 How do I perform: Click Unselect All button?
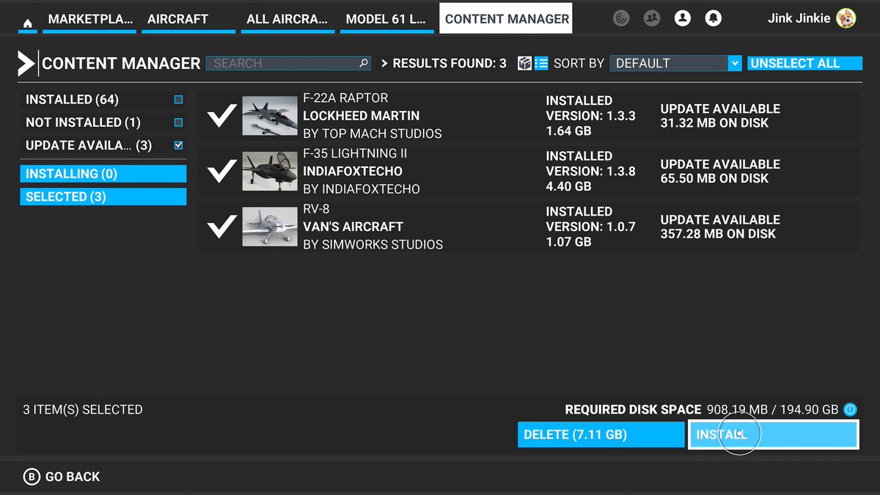[804, 63]
